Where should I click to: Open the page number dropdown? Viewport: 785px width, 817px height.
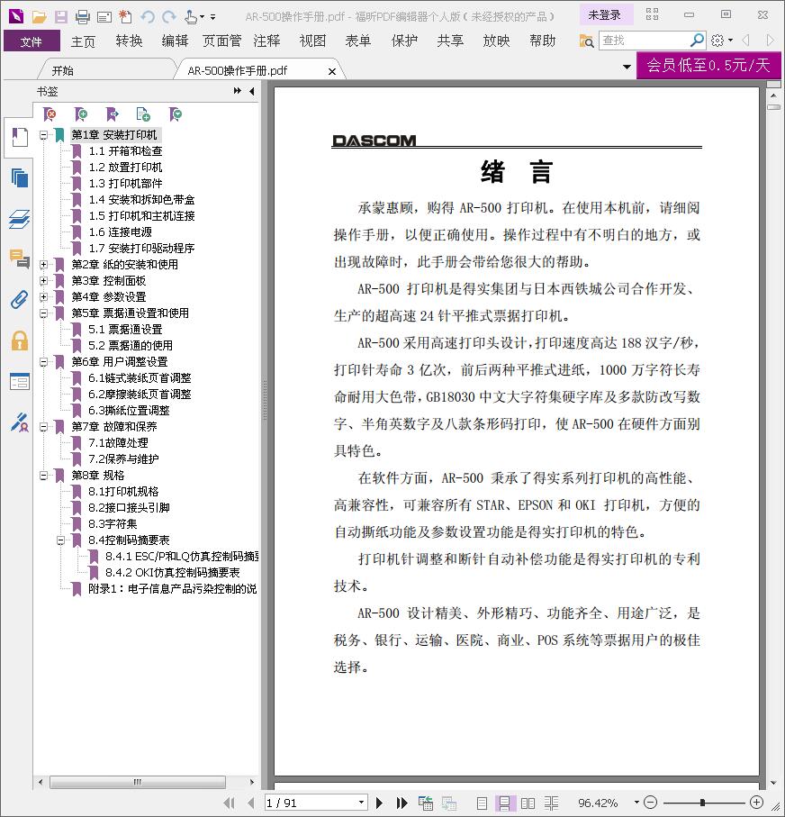pyautogui.click(x=361, y=803)
